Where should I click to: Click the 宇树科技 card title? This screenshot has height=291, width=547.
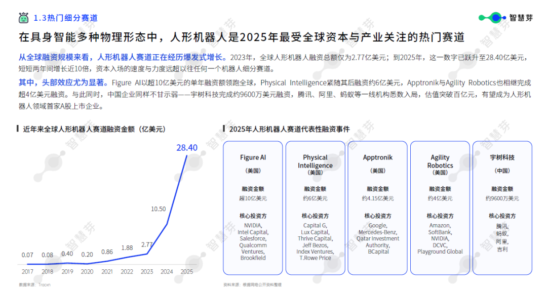pos(502,157)
